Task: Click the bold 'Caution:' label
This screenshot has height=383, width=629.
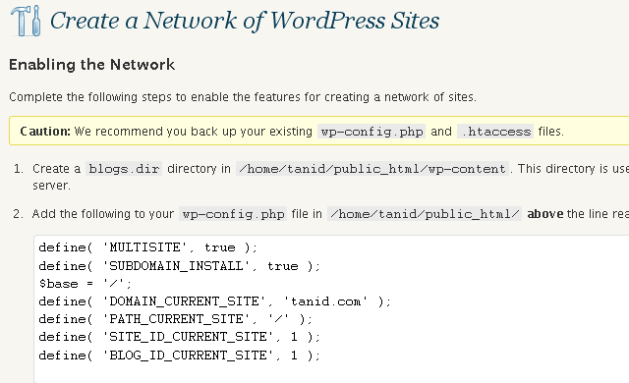Action: point(45,132)
